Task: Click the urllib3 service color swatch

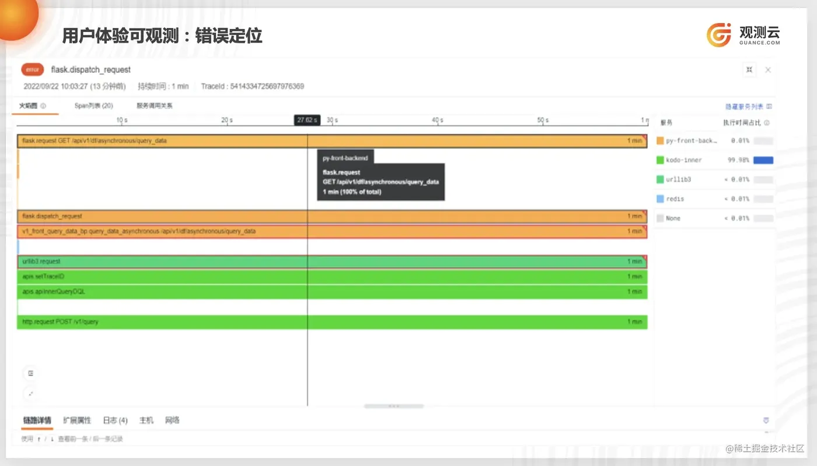Action: coord(660,179)
